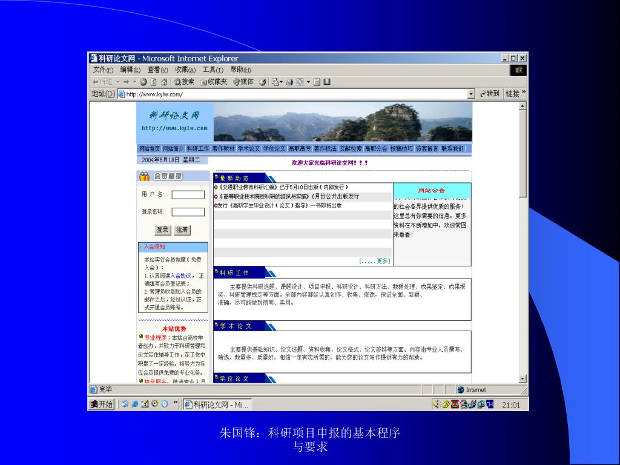Click the vertical scrollbar down arrow
620x465 pixels.
[523, 379]
